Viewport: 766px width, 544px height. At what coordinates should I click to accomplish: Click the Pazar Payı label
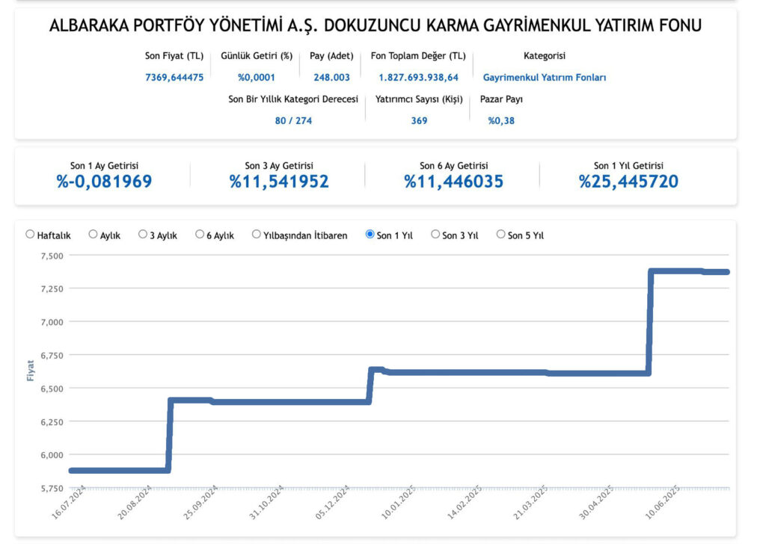(501, 99)
